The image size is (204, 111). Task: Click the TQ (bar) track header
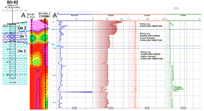(147, 15)
